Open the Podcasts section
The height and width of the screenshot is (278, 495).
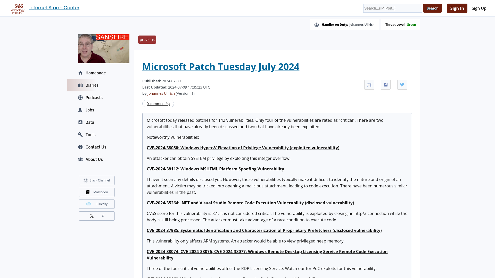coord(94,98)
